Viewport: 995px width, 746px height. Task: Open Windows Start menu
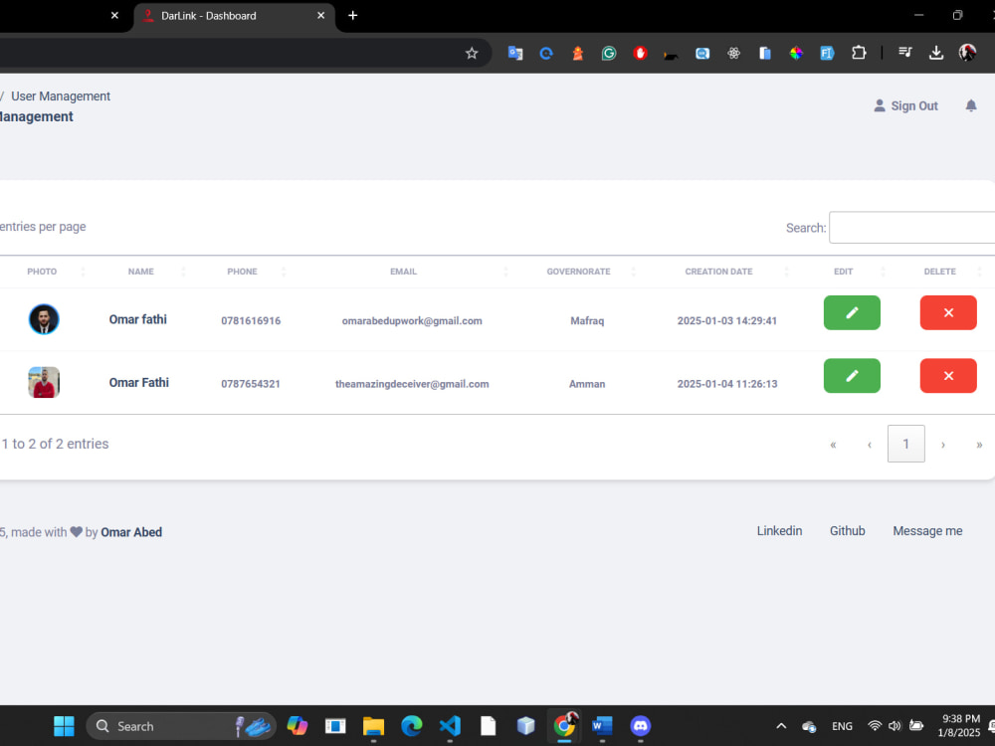(x=64, y=726)
